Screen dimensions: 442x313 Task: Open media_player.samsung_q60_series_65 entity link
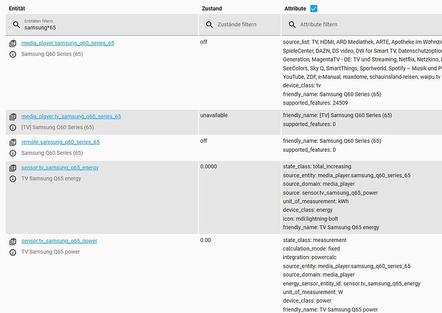click(68, 43)
